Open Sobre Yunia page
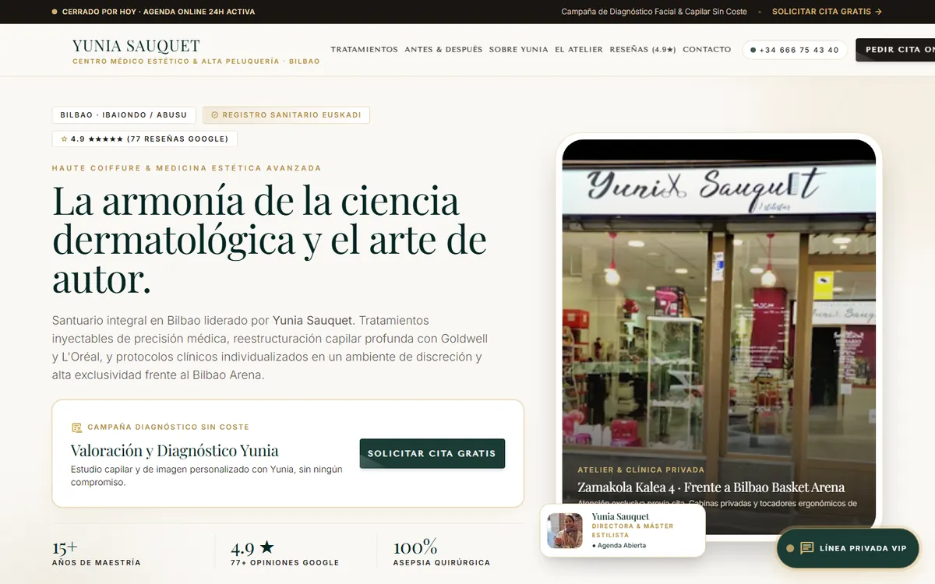Screen dimensions: 935x584 (519, 50)
